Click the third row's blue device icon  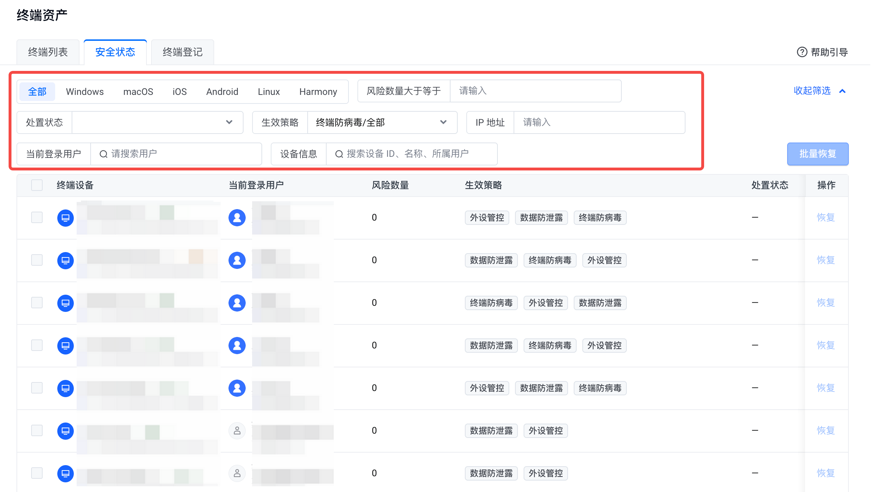click(x=66, y=303)
